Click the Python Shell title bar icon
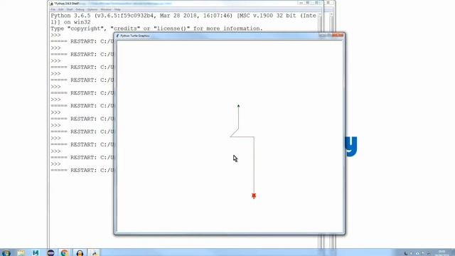This screenshot has height=256, width=455. (51, 4)
